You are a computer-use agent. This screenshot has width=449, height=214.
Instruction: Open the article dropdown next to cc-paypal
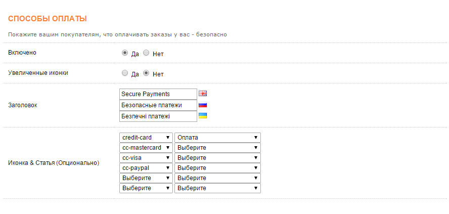pos(217,168)
